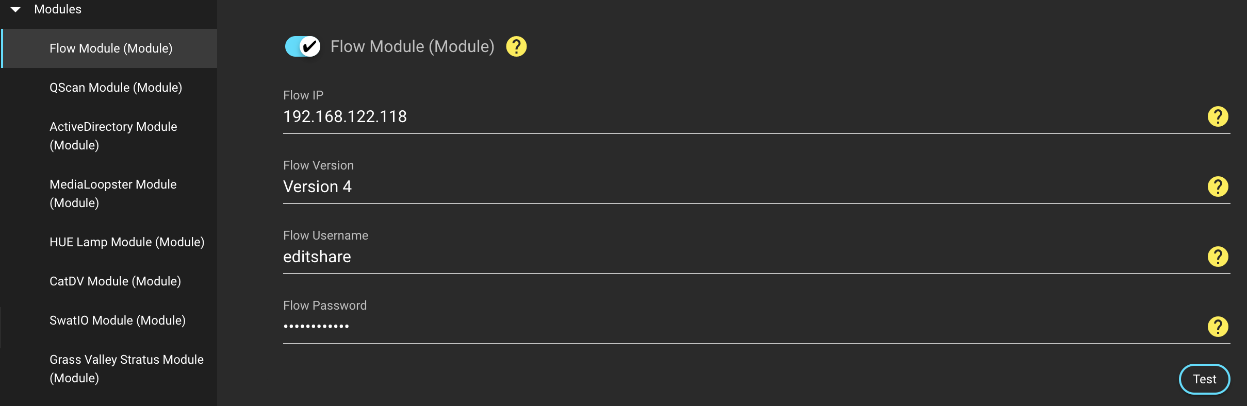The width and height of the screenshot is (1247, 406).
Task: Open help for Flow IP field
Action: [1218, 116]
